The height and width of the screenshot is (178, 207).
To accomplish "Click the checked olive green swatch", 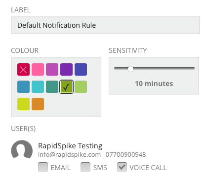I will tap(66, 87).
